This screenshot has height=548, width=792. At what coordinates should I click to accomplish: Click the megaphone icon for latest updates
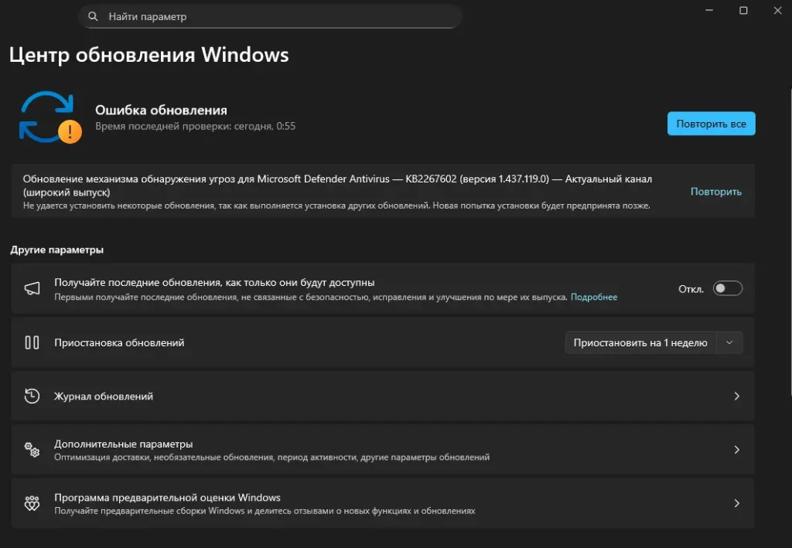[32, 288]
